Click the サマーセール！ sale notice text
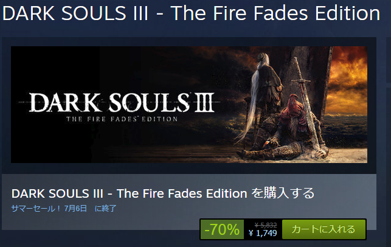This screenshot has width=391, height=247. click(x=36, y=208)
